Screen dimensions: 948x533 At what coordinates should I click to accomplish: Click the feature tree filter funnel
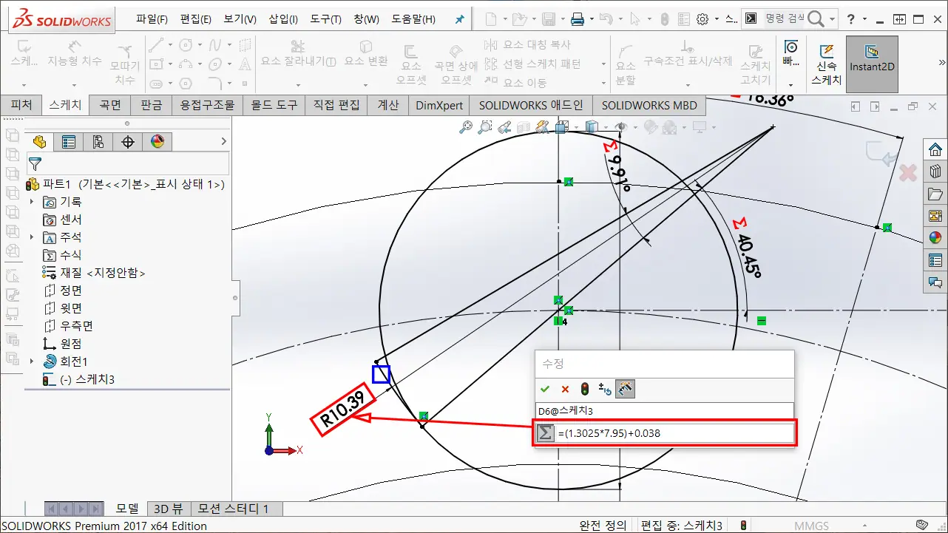click(x=35, y=163)
